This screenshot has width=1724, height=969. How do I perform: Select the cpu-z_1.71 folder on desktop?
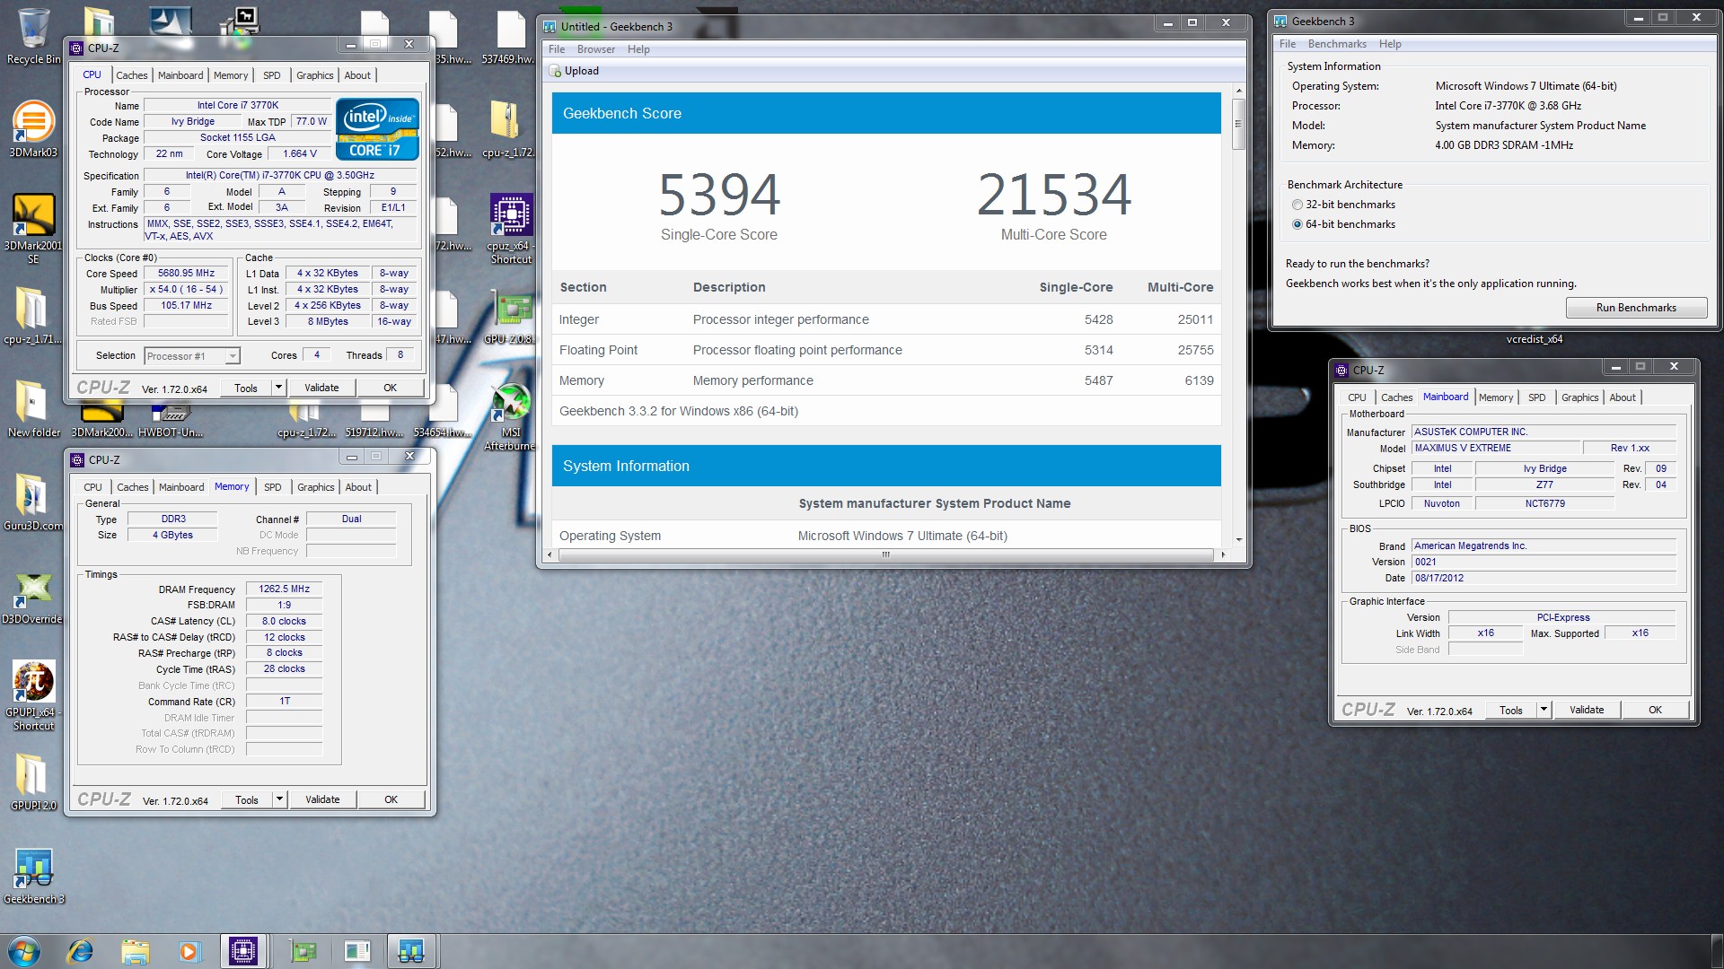[32, 316]
